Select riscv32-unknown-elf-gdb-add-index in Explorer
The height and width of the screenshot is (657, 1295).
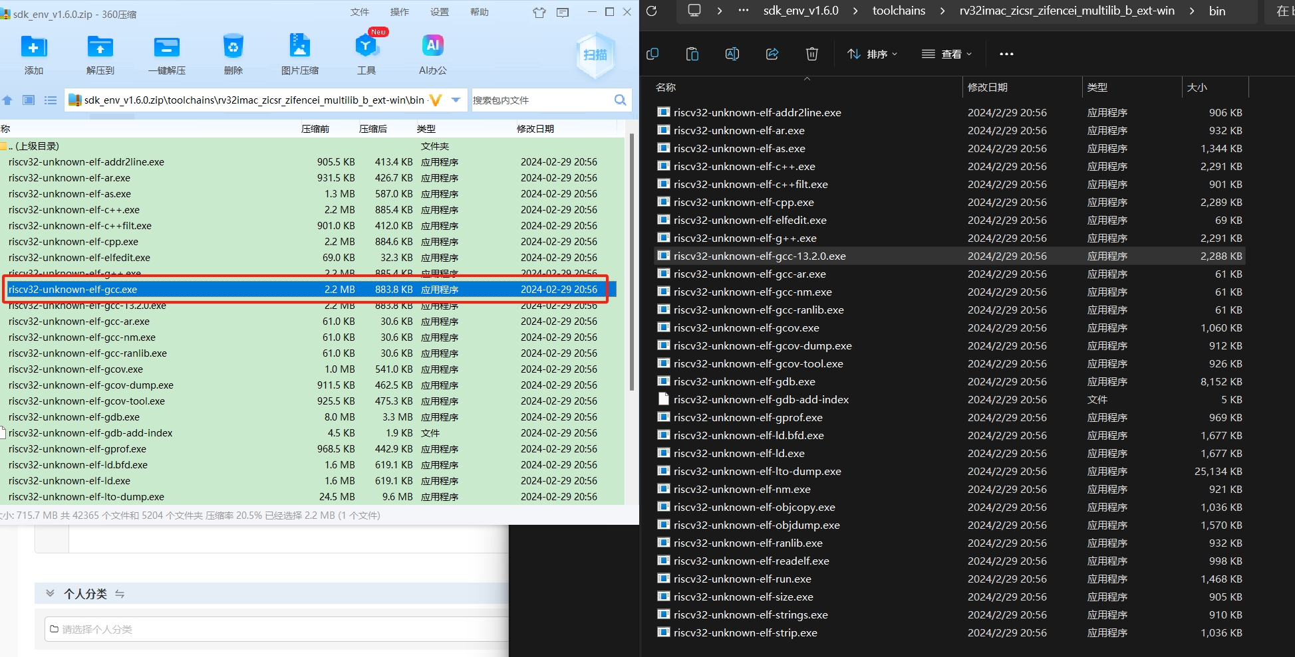point(949,399)
